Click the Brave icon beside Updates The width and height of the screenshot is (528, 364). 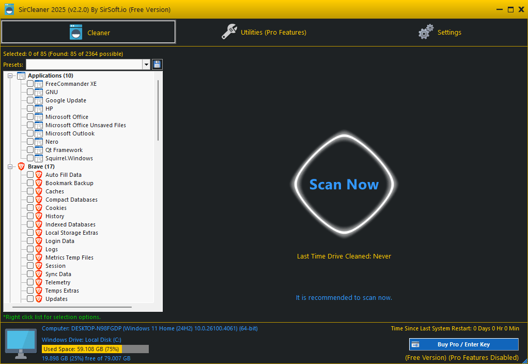[39, 299]
